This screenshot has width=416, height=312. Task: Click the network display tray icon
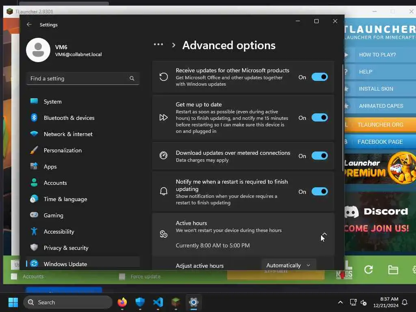(x=353, y=302)
